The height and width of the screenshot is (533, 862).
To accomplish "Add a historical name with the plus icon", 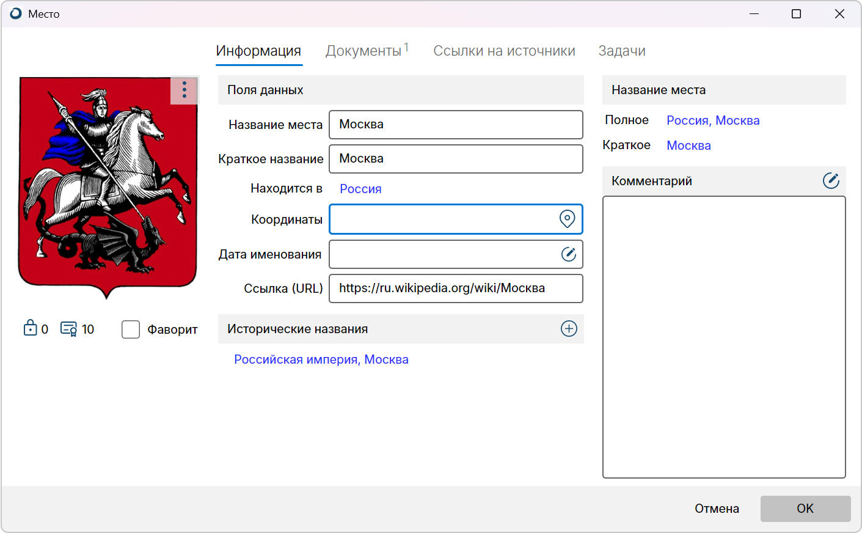I will click(x=569, y=329).
